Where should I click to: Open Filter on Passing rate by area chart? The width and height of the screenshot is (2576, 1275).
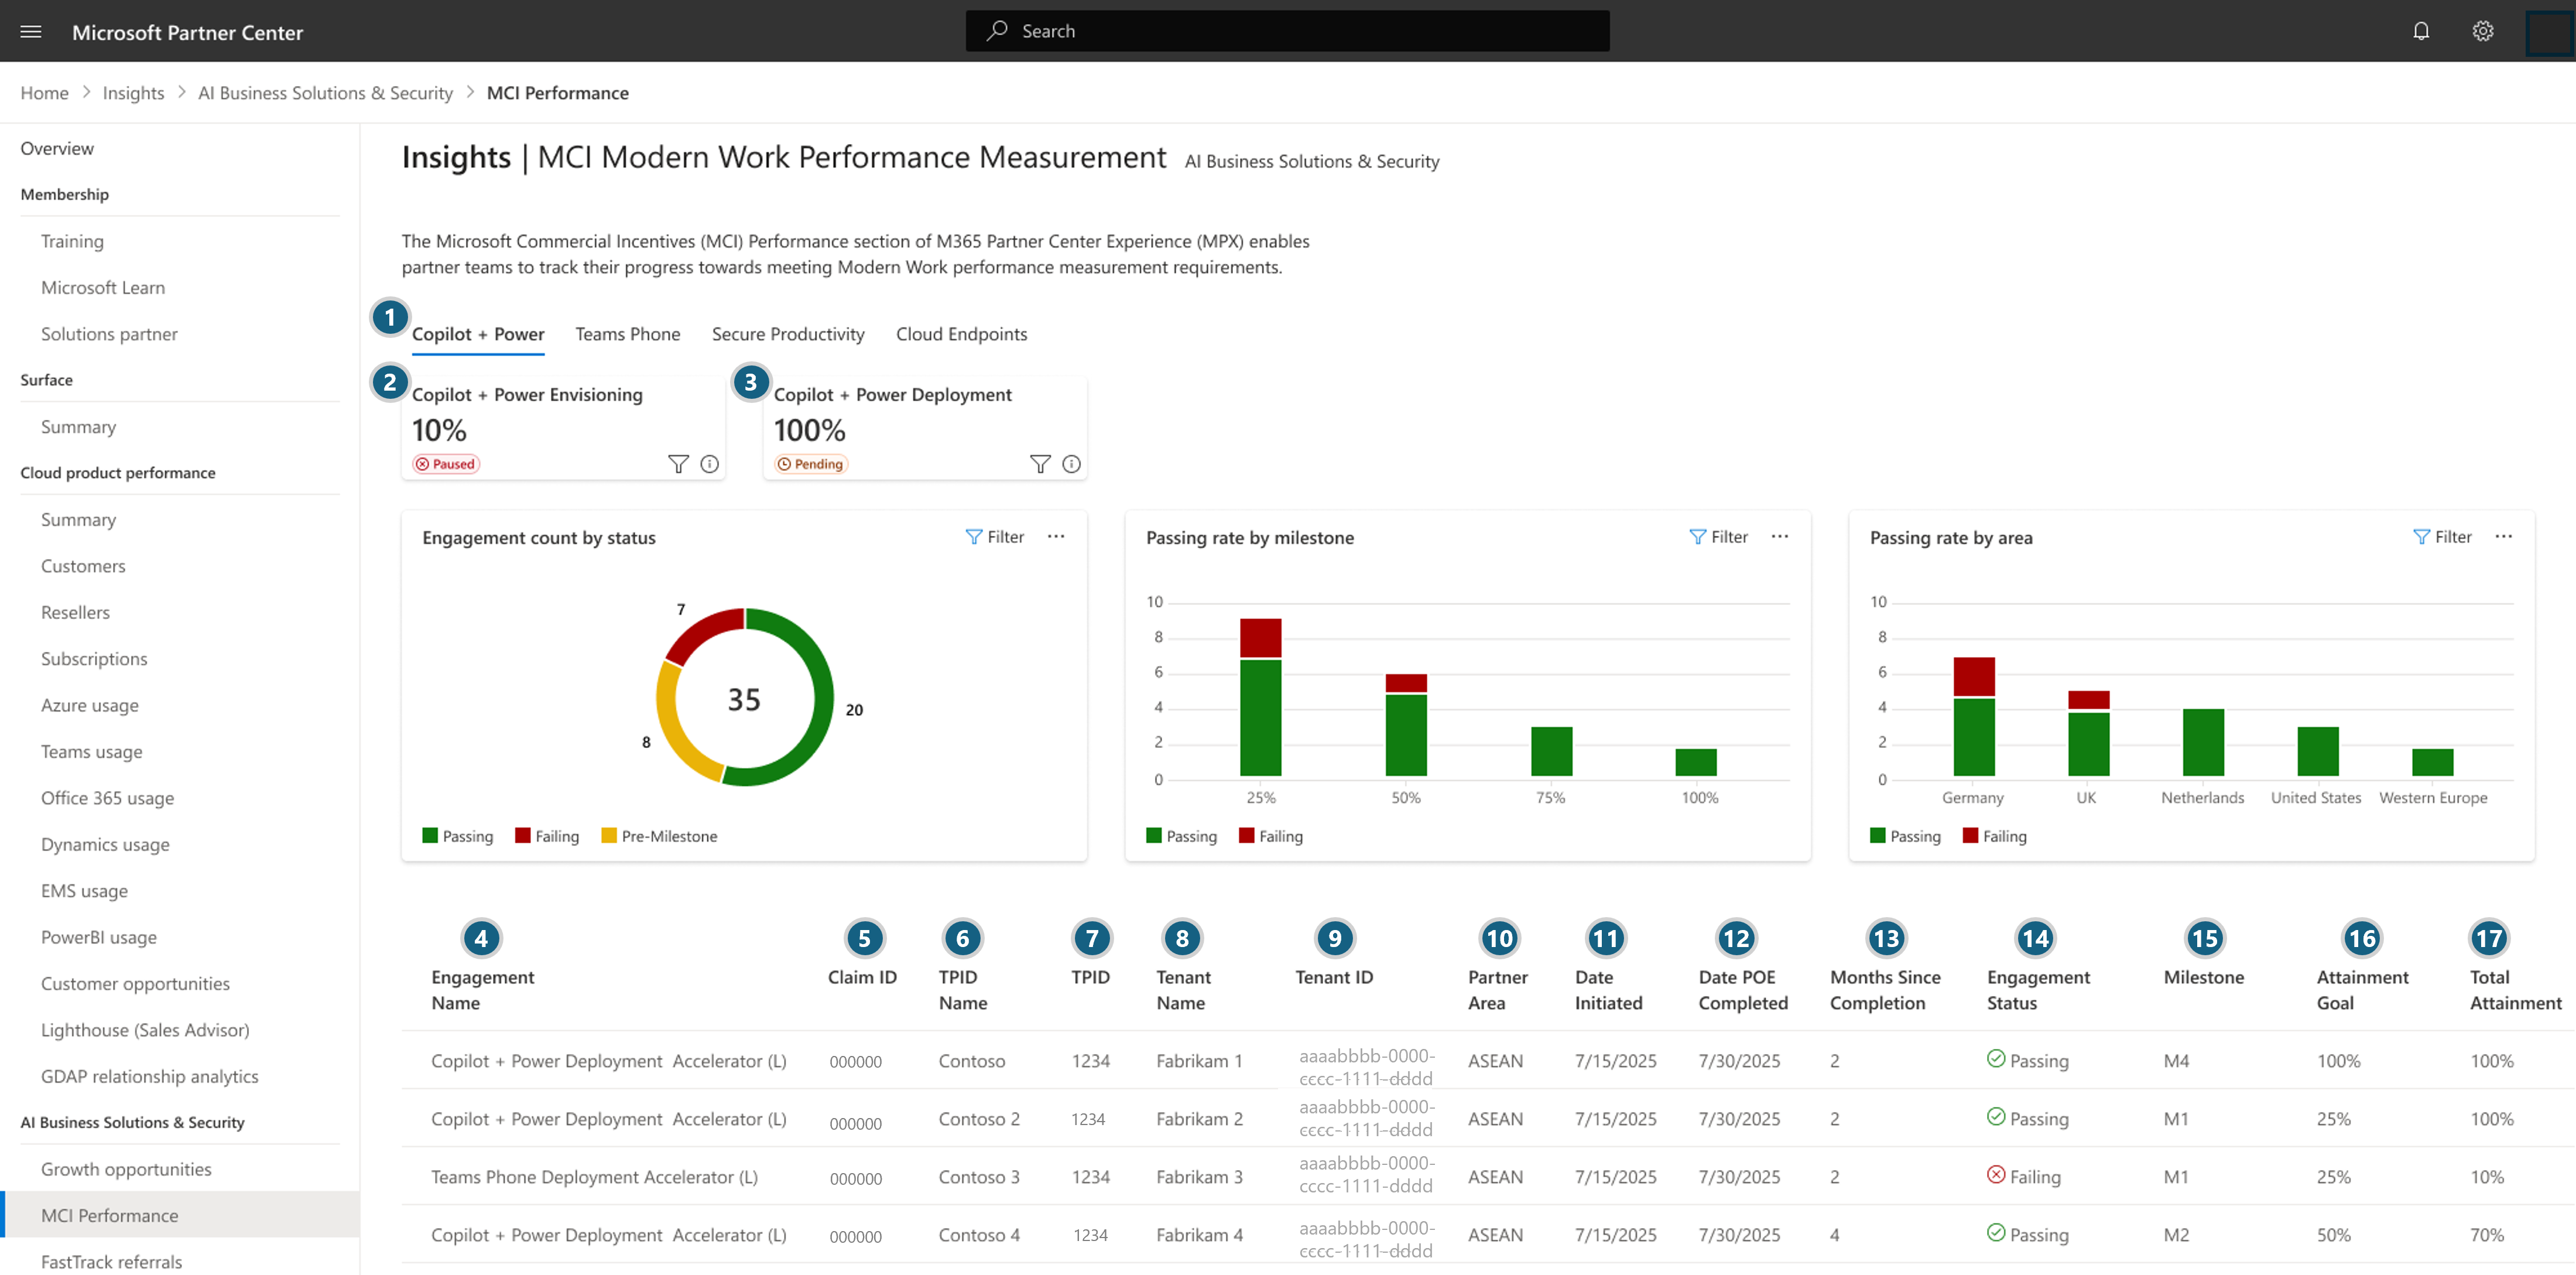click(2442, 537)
